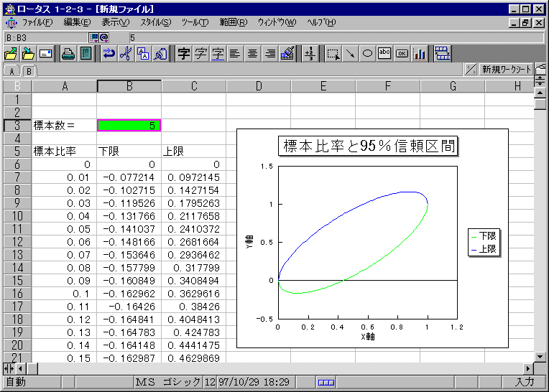This screenshot has height=392, width=549.
Task: Toggle italic 字 formatting
Action: pyautogui.click(x=200, y=54)
